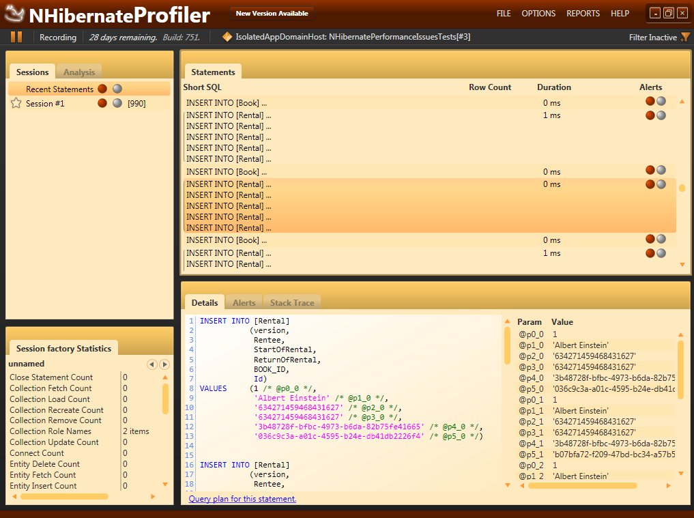Click red alert icon on highlighted Rental row
694x518 pixels.
pyautogui.click(x=650, y=184)
